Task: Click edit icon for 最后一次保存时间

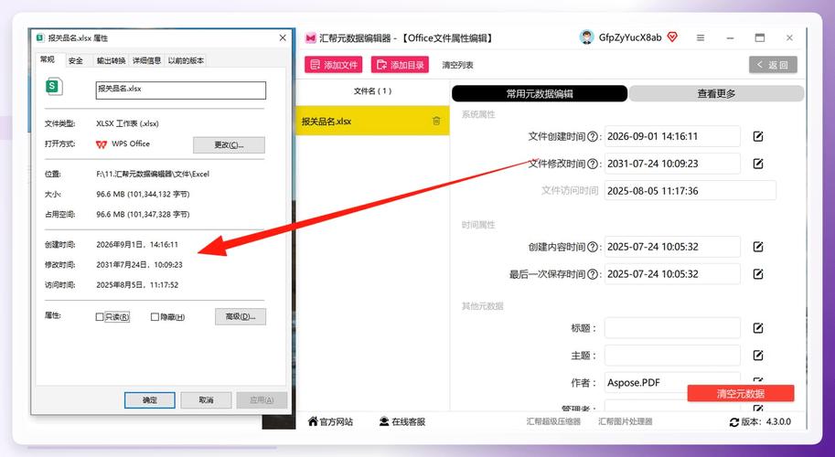Action: (x=758, y=274)
